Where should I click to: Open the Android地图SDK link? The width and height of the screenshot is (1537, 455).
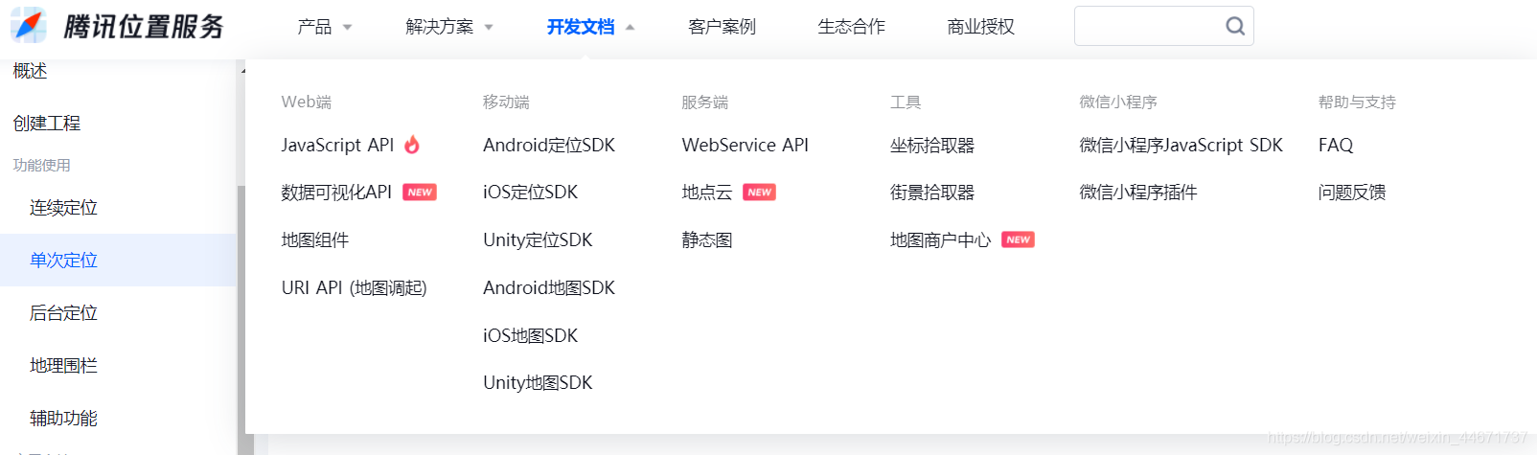tap(549, 287)
